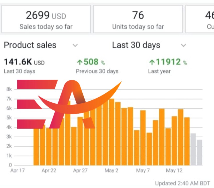Click the green arrow next to 11912%

pyautogui.click(x=152, y=62)
